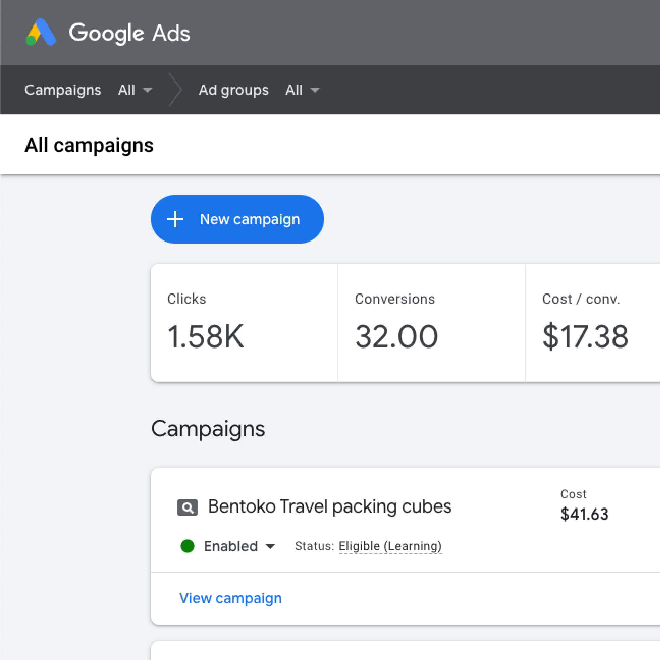Image resolution: width=660 pixels, height=660 pixels.
Task: Select the Conversions metric card
Action: (x=431, y=322)
